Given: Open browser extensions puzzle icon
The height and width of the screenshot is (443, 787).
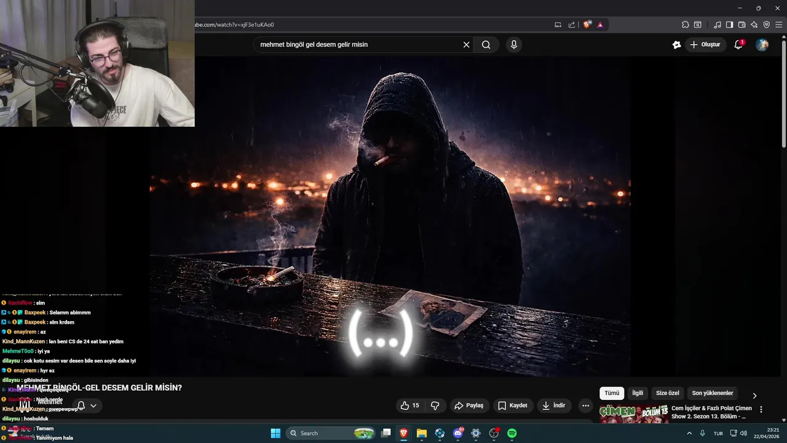Looking at the screenshot, I should [685, 25].
